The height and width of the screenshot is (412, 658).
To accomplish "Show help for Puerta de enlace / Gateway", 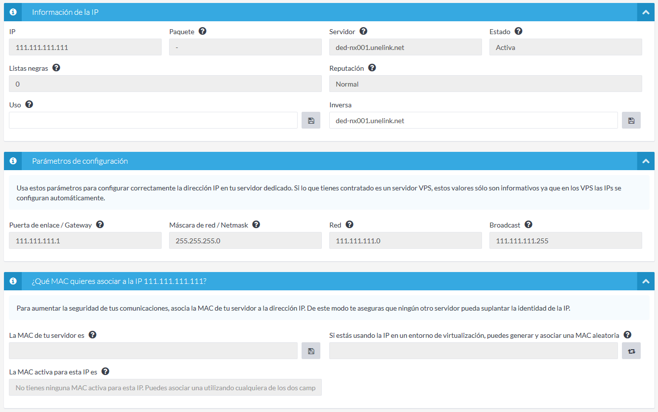I will pos(100,225).
